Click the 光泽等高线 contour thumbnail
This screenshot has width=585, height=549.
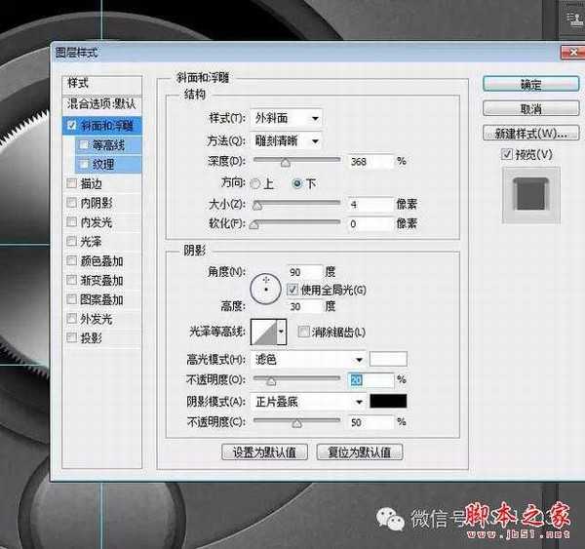[264, 332]
